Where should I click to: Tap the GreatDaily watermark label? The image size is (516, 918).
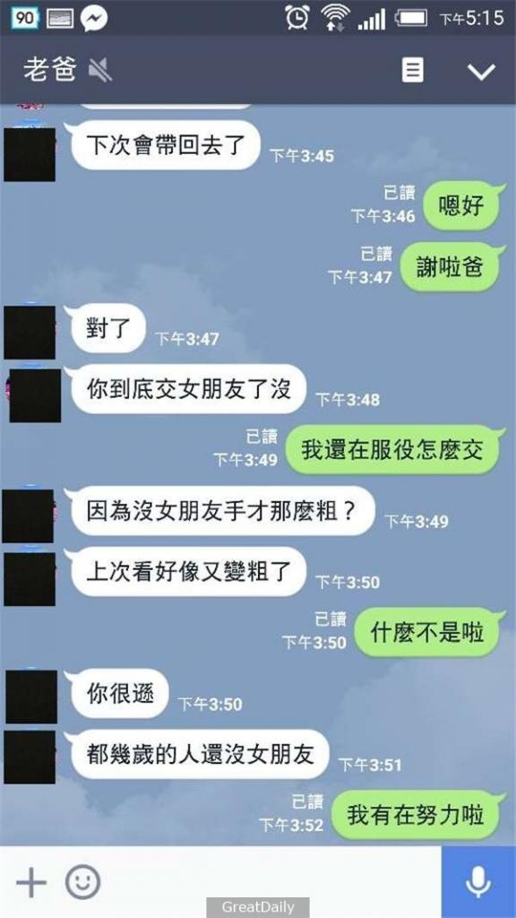(x=257, y=907)
